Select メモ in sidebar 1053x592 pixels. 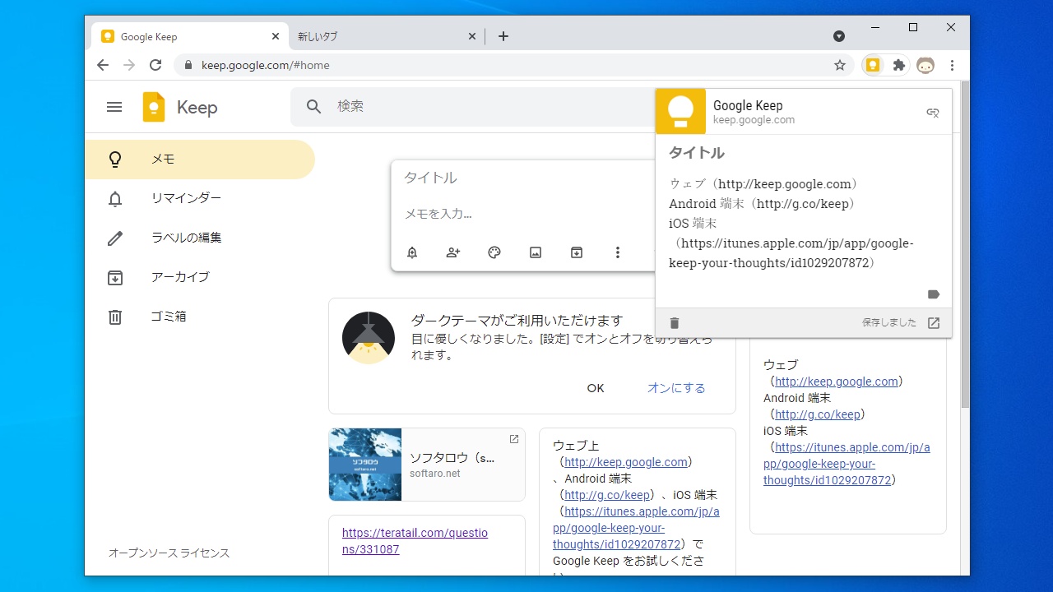coord(200,160)
